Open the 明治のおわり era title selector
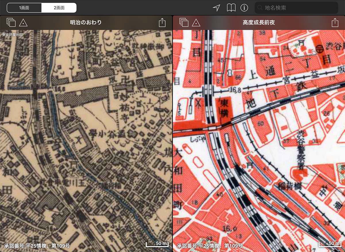This screenshot has height=252, width=345. coord(86,22)
